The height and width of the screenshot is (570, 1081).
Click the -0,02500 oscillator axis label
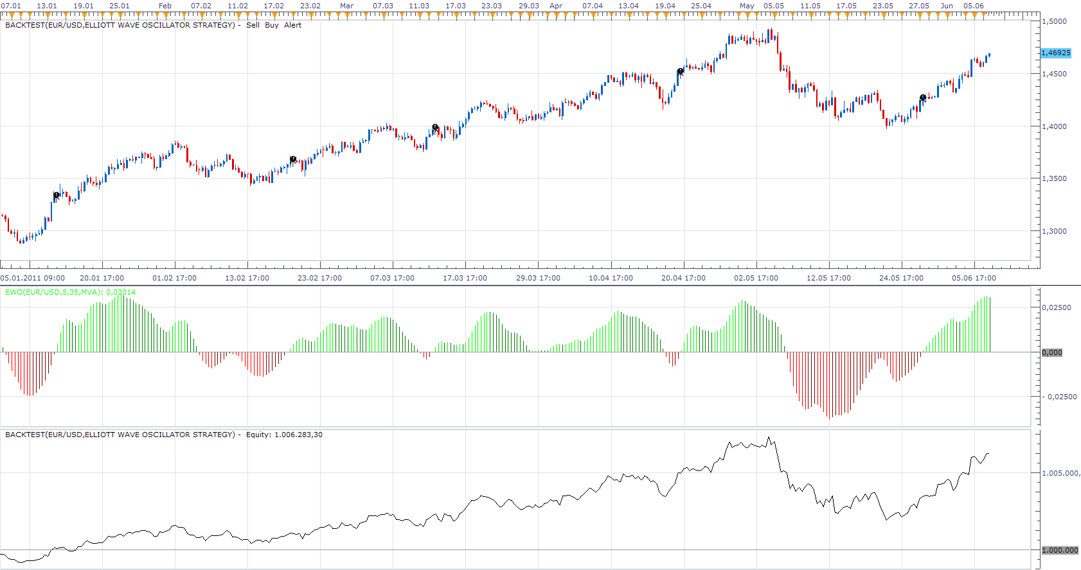1059,397
